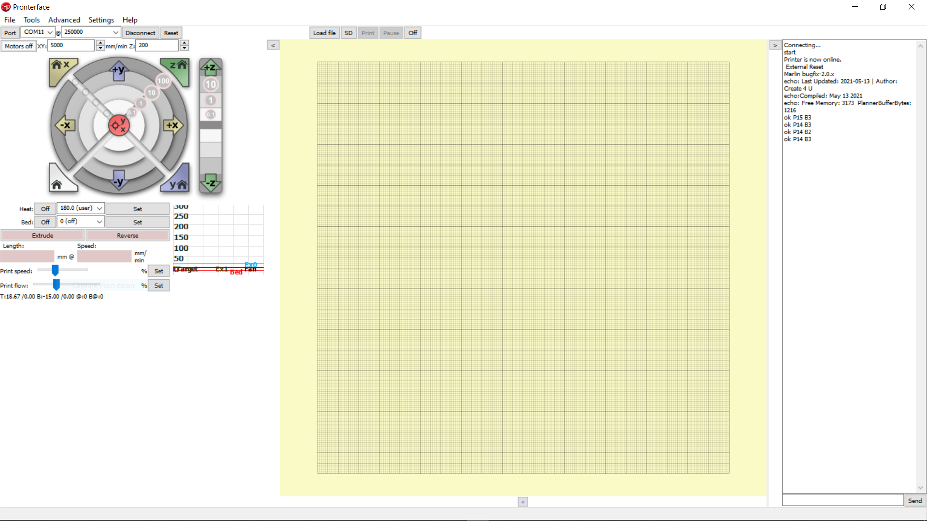Jog the printer in -Y direction

(x=119, y=180)
